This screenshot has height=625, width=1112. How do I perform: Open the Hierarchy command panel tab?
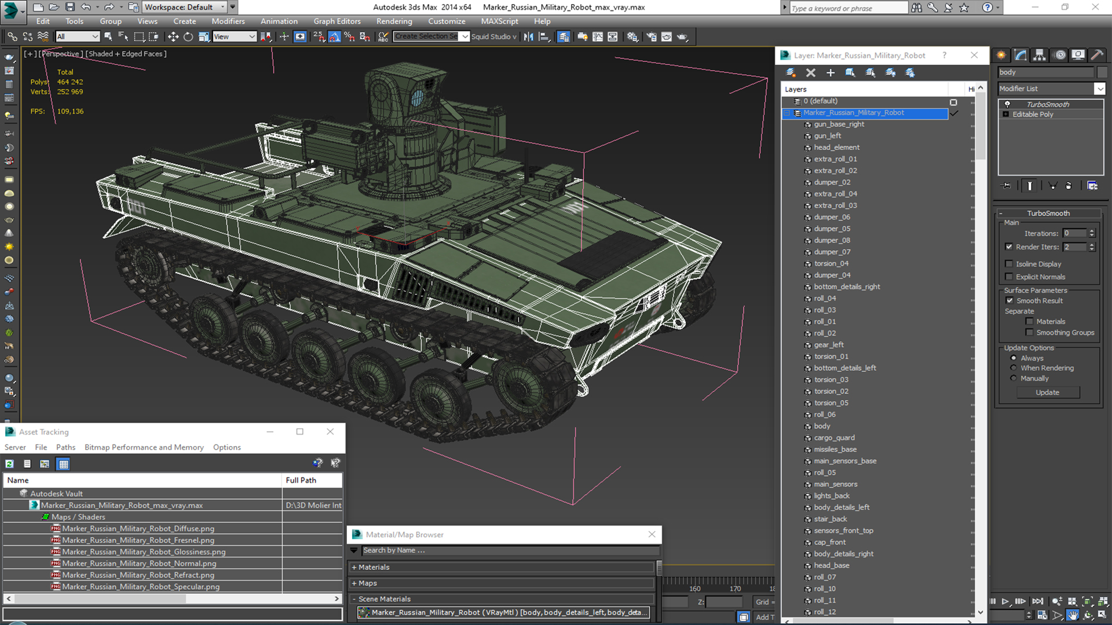pos(1040,55)
